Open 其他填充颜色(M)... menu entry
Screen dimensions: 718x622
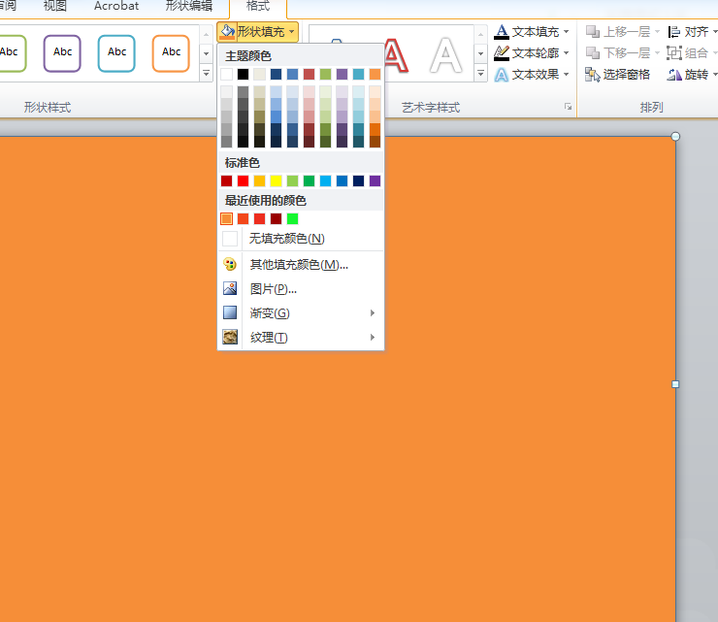pyautogui.click(x=301, y=265)
